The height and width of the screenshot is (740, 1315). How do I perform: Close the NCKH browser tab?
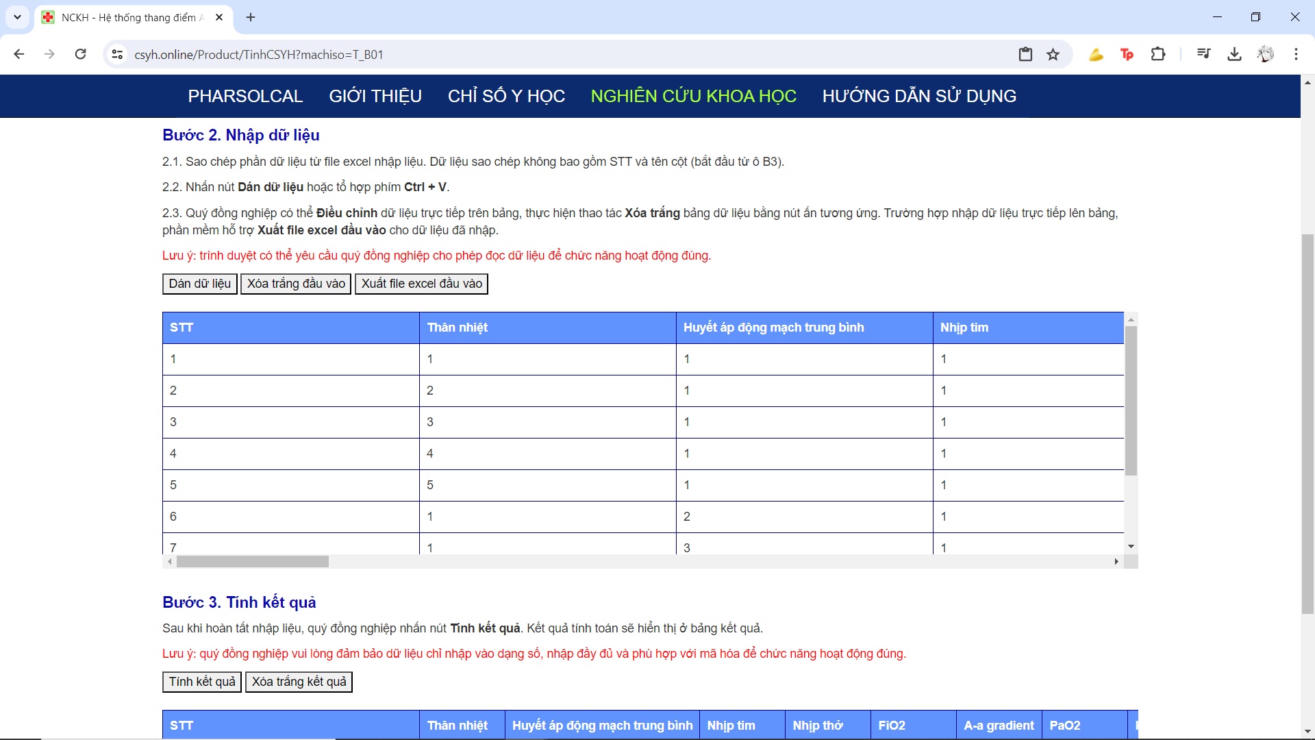[219, 17]
